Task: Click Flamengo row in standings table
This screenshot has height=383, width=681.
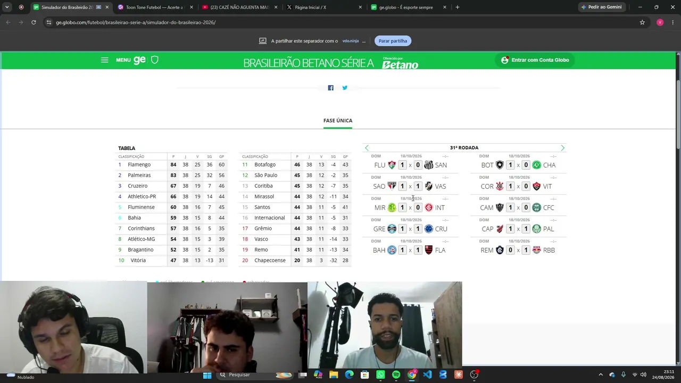Action: 172,165
